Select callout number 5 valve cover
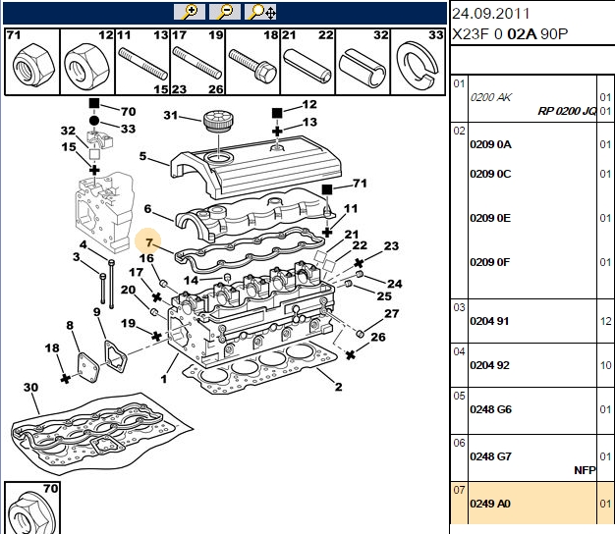The width and height of the screenshot is (615, 534). coord(142,156)
